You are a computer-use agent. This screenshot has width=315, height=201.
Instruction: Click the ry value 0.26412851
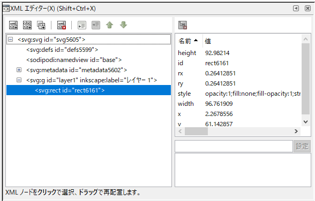tap(220, 83)
